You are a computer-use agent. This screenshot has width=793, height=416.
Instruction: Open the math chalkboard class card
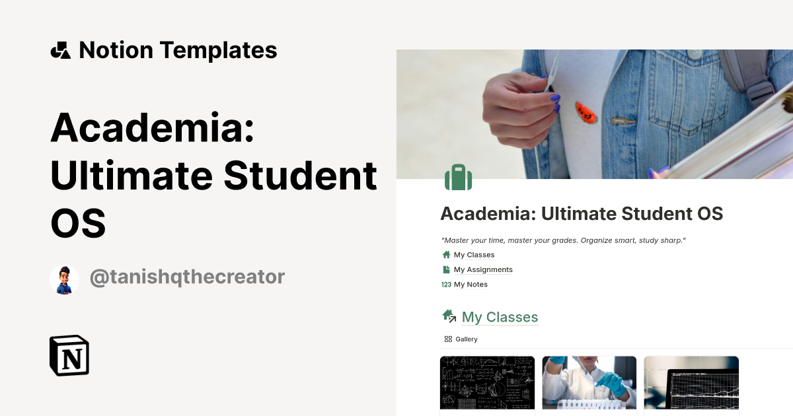click(x=487, y=383)
